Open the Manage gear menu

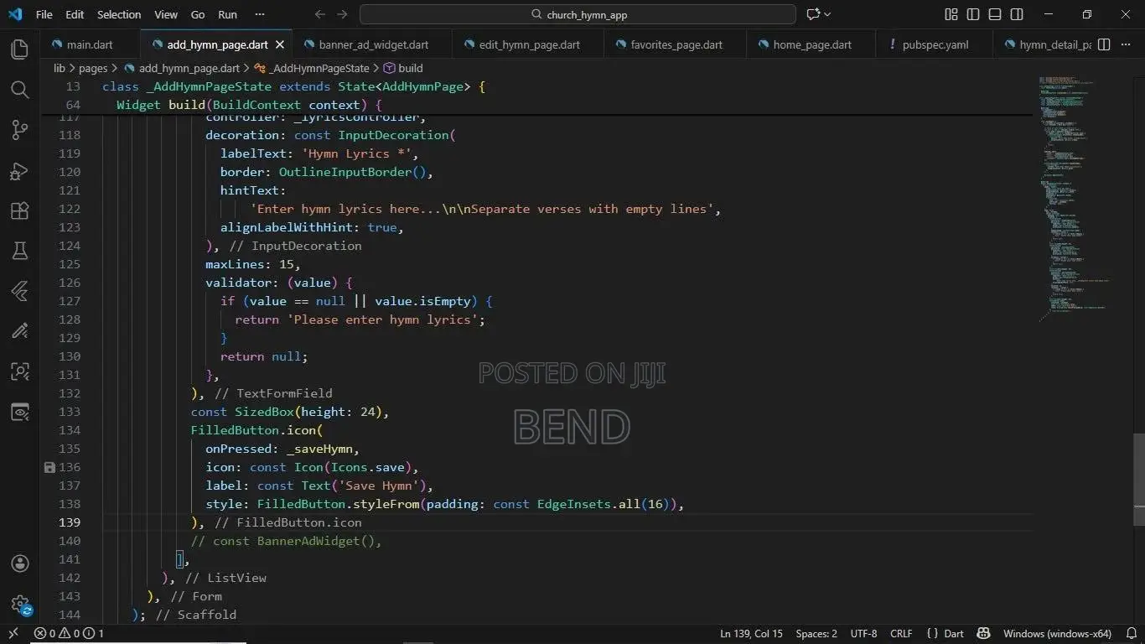tap(20, 604)
